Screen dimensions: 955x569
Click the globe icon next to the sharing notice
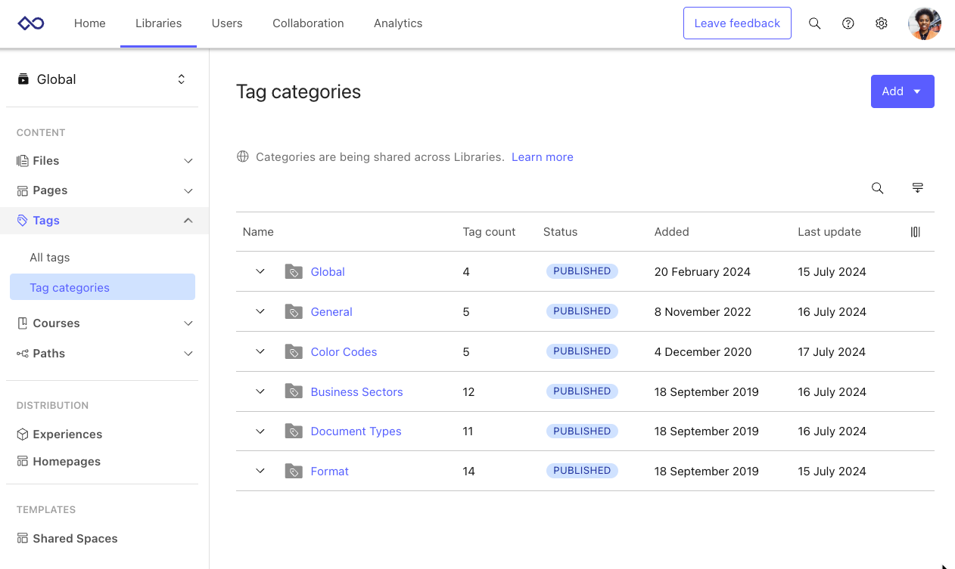[242, 156]
